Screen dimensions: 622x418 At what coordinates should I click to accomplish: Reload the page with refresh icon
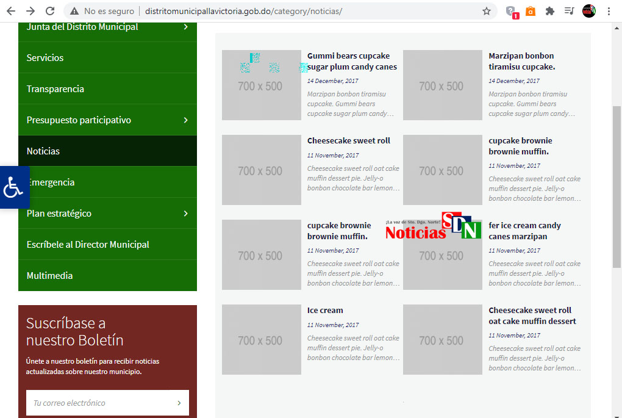50,11
